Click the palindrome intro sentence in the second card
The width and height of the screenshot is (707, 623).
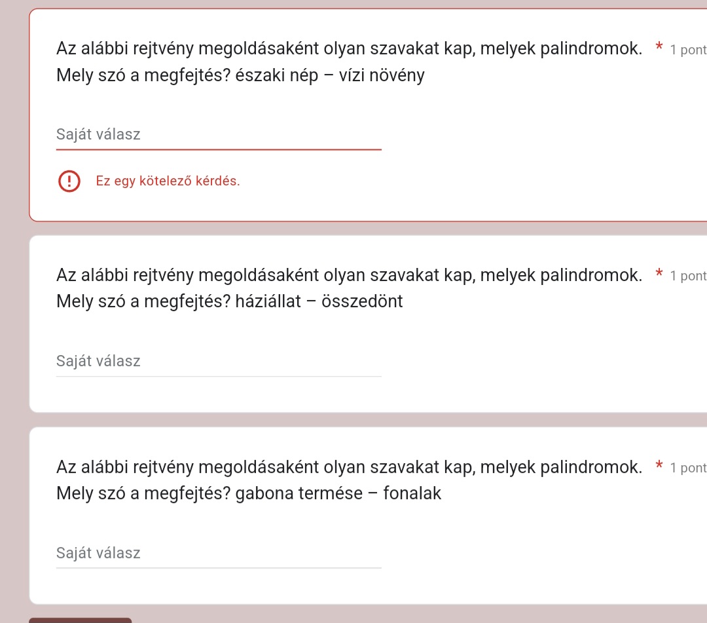(349, 275)
